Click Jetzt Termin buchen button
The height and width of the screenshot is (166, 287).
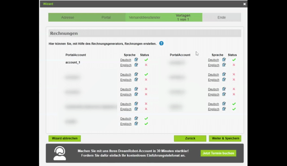pos(218,153)
